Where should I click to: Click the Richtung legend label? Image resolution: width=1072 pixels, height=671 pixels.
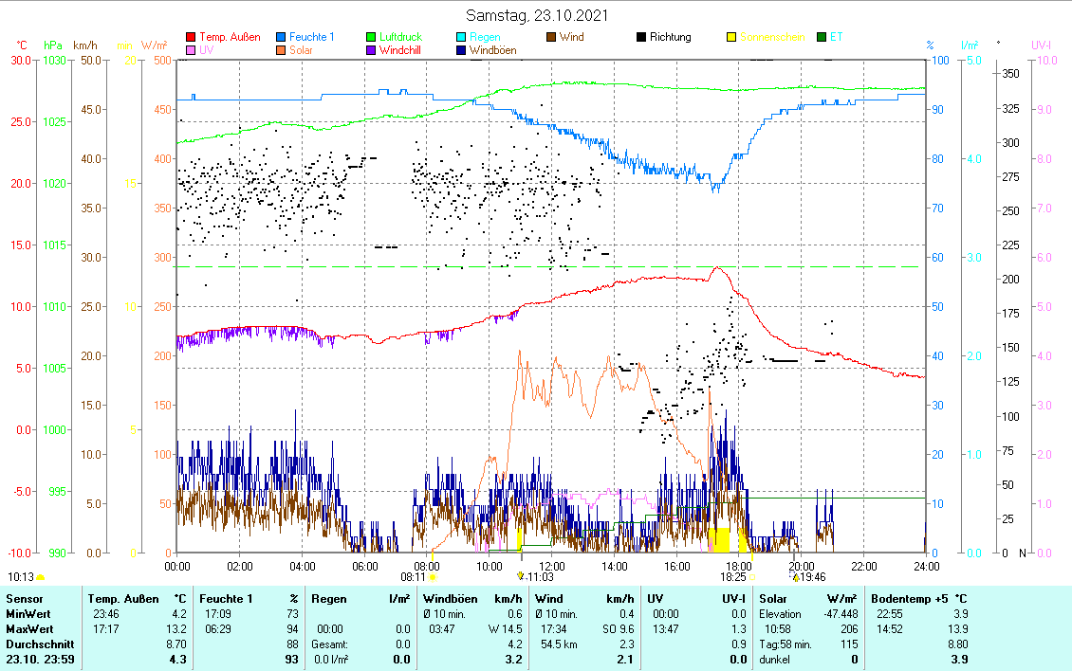[671, 38]
